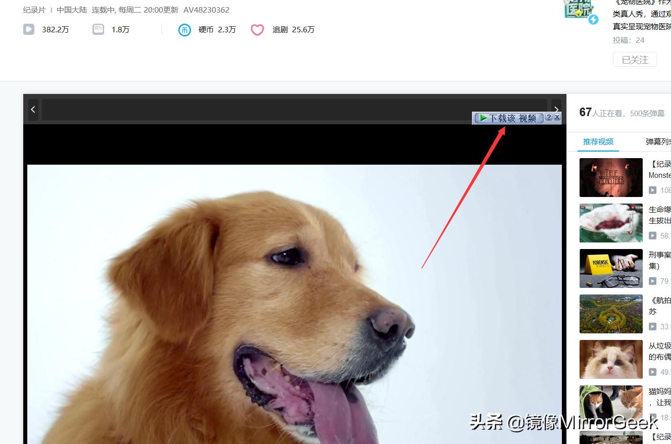The image size is (671, 444).
Task: Click the 《航拍 video title link
Action: point(660,306)
